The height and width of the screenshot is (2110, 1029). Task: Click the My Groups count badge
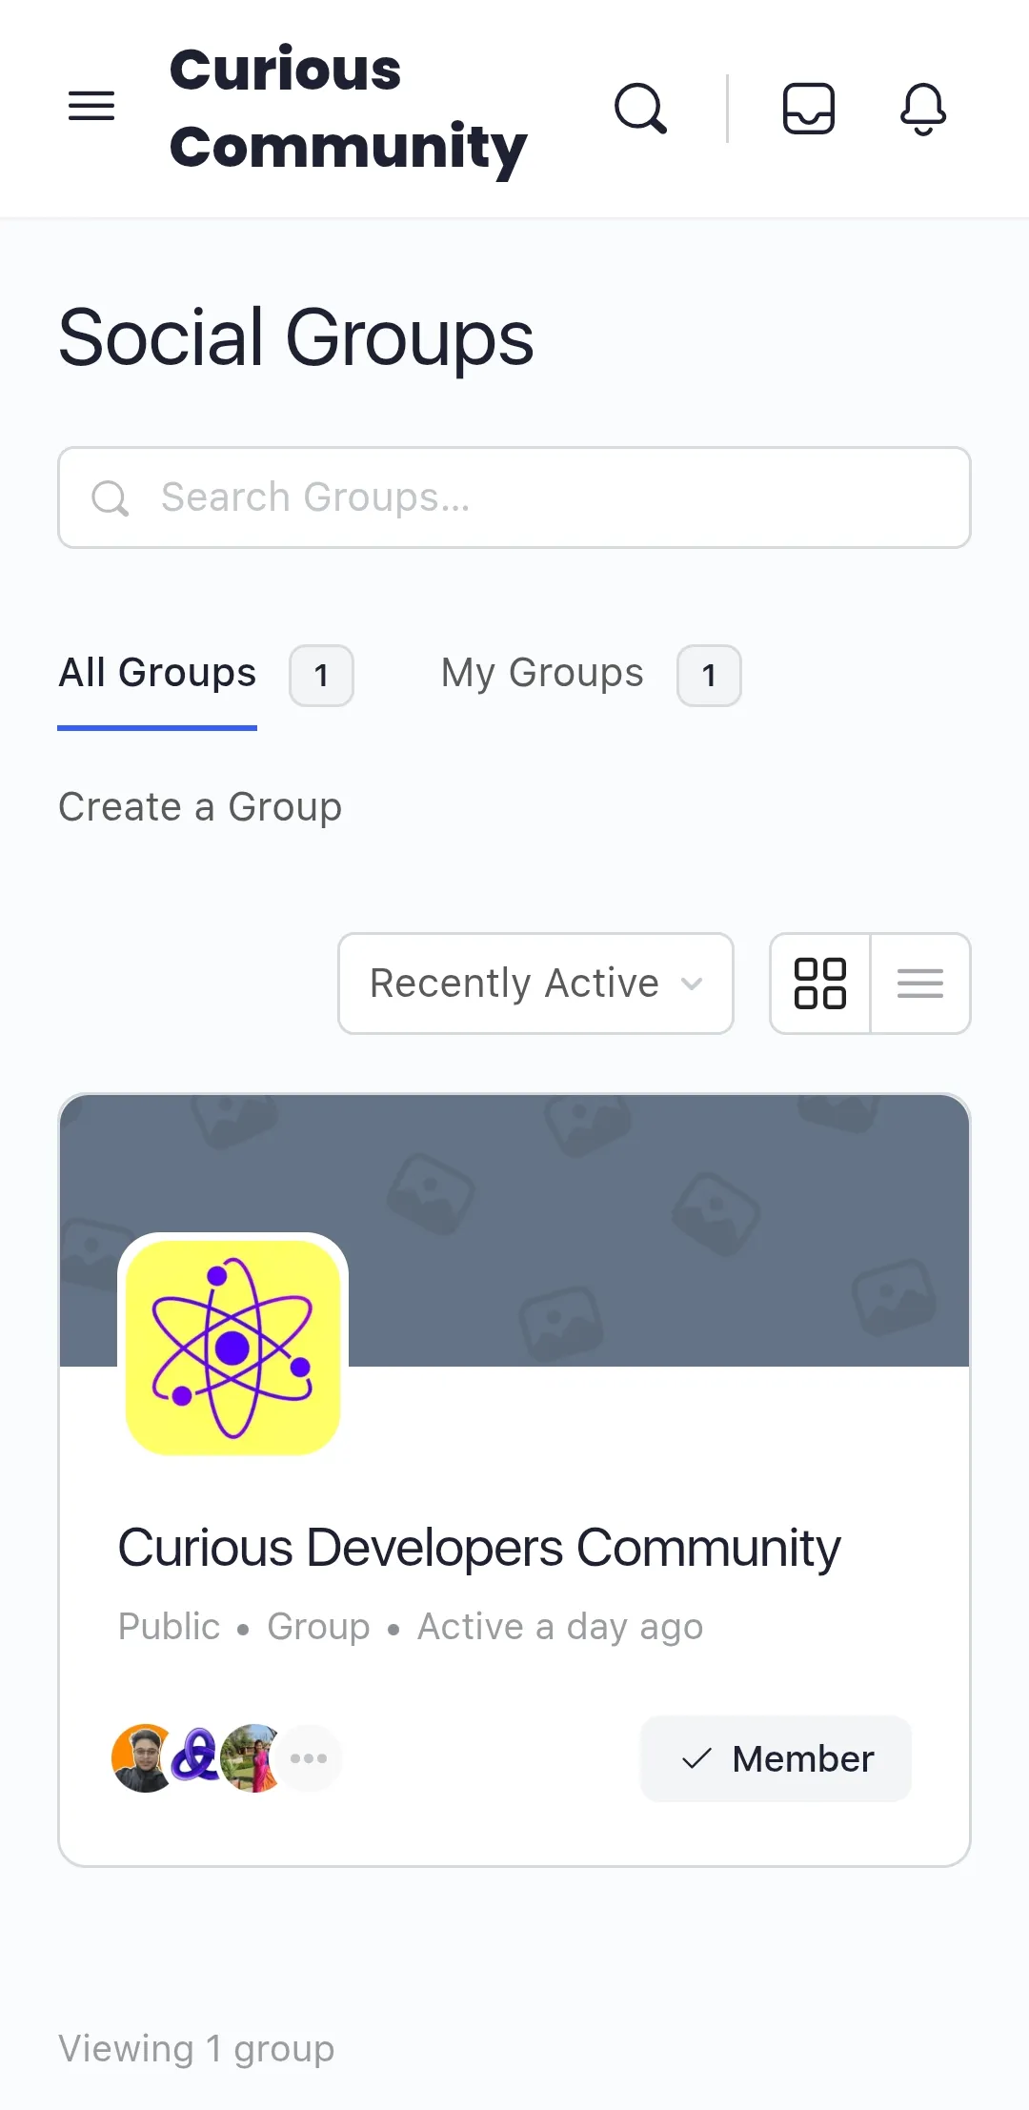click(x=709, y=676)
